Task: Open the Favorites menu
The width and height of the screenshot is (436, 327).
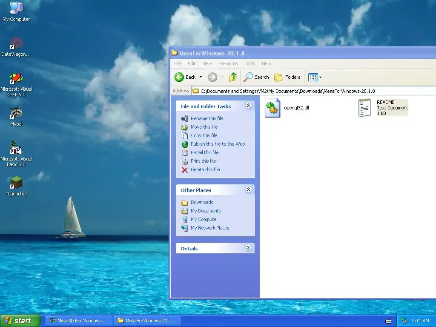Action: coord(228,63)
